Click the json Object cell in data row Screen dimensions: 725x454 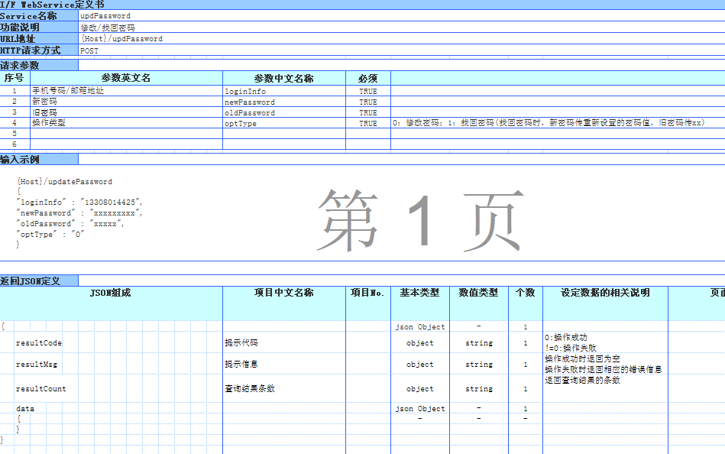click(x=420, y=409)
